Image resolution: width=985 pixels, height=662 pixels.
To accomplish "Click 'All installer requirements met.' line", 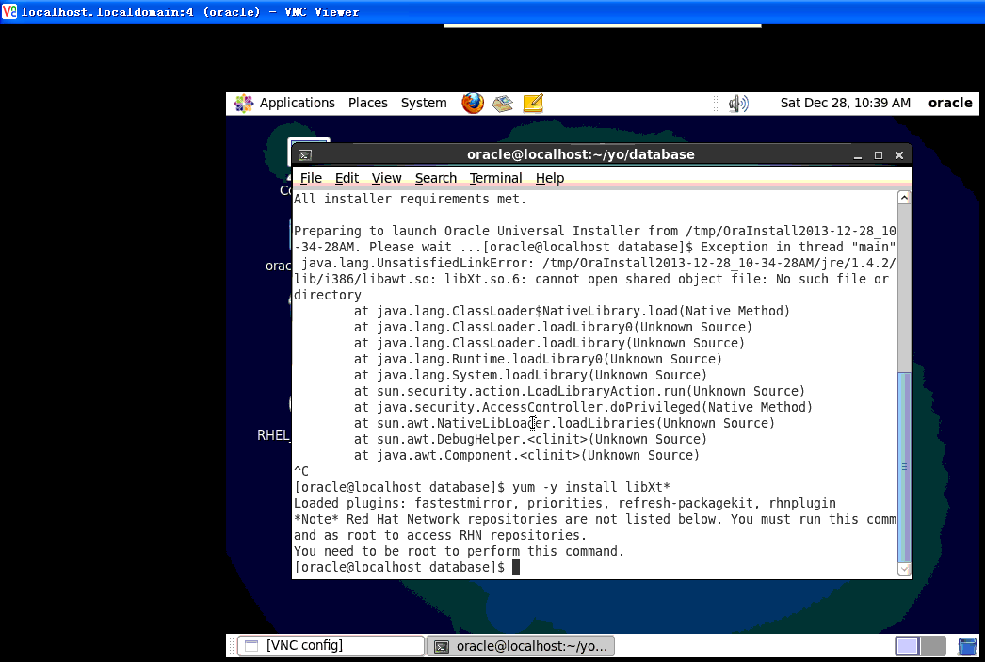I will (411, 199).
